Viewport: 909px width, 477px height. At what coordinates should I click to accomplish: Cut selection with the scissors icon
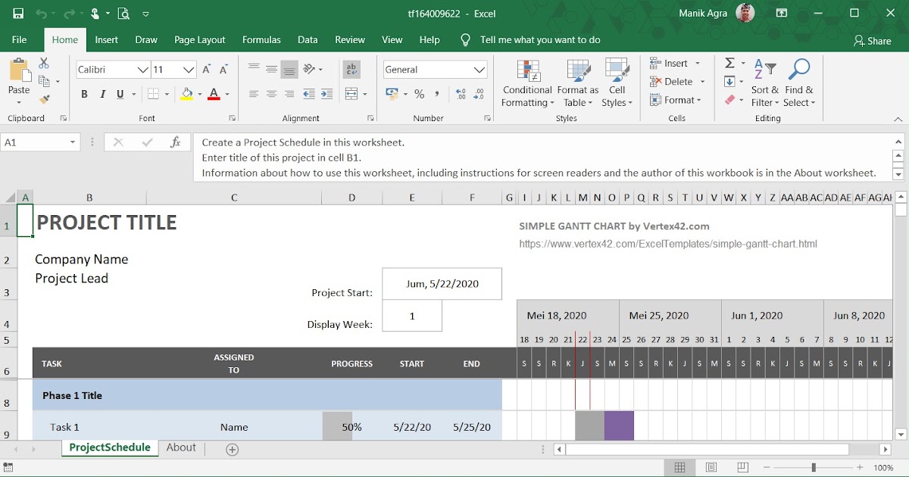click(44, 64)
